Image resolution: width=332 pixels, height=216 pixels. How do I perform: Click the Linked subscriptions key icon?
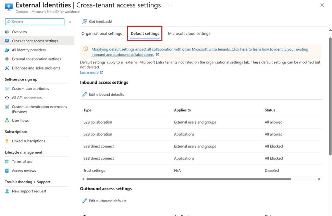click(7, 141)
